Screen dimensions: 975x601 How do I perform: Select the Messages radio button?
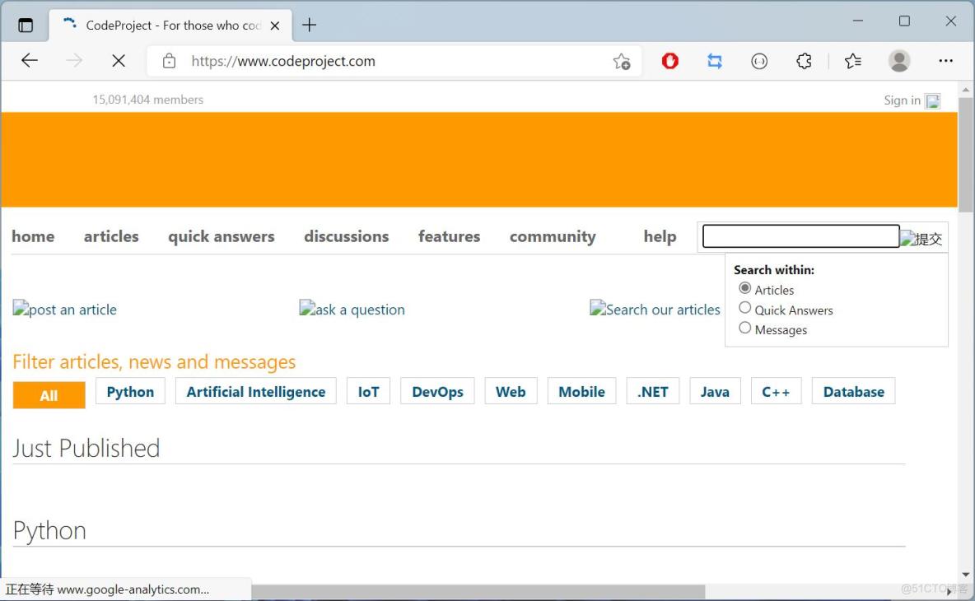pyautogui.click(x=744, y=328)
